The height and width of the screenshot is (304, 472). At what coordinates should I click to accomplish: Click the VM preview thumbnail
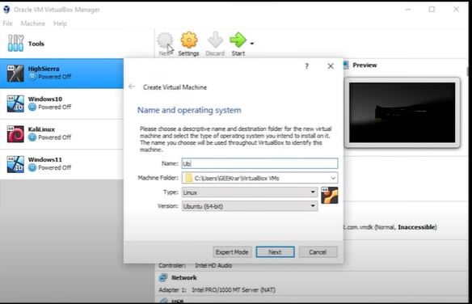(x=402, y=112)
